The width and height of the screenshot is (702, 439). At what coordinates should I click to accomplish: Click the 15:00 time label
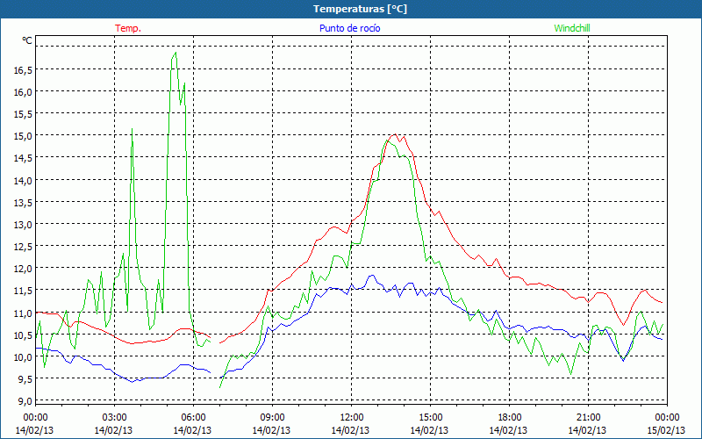[x=430, y=417]
